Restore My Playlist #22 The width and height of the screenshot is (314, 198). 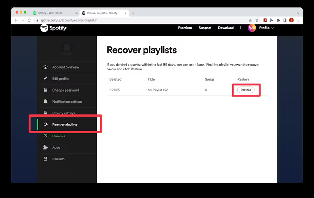(x=246, y=90)
